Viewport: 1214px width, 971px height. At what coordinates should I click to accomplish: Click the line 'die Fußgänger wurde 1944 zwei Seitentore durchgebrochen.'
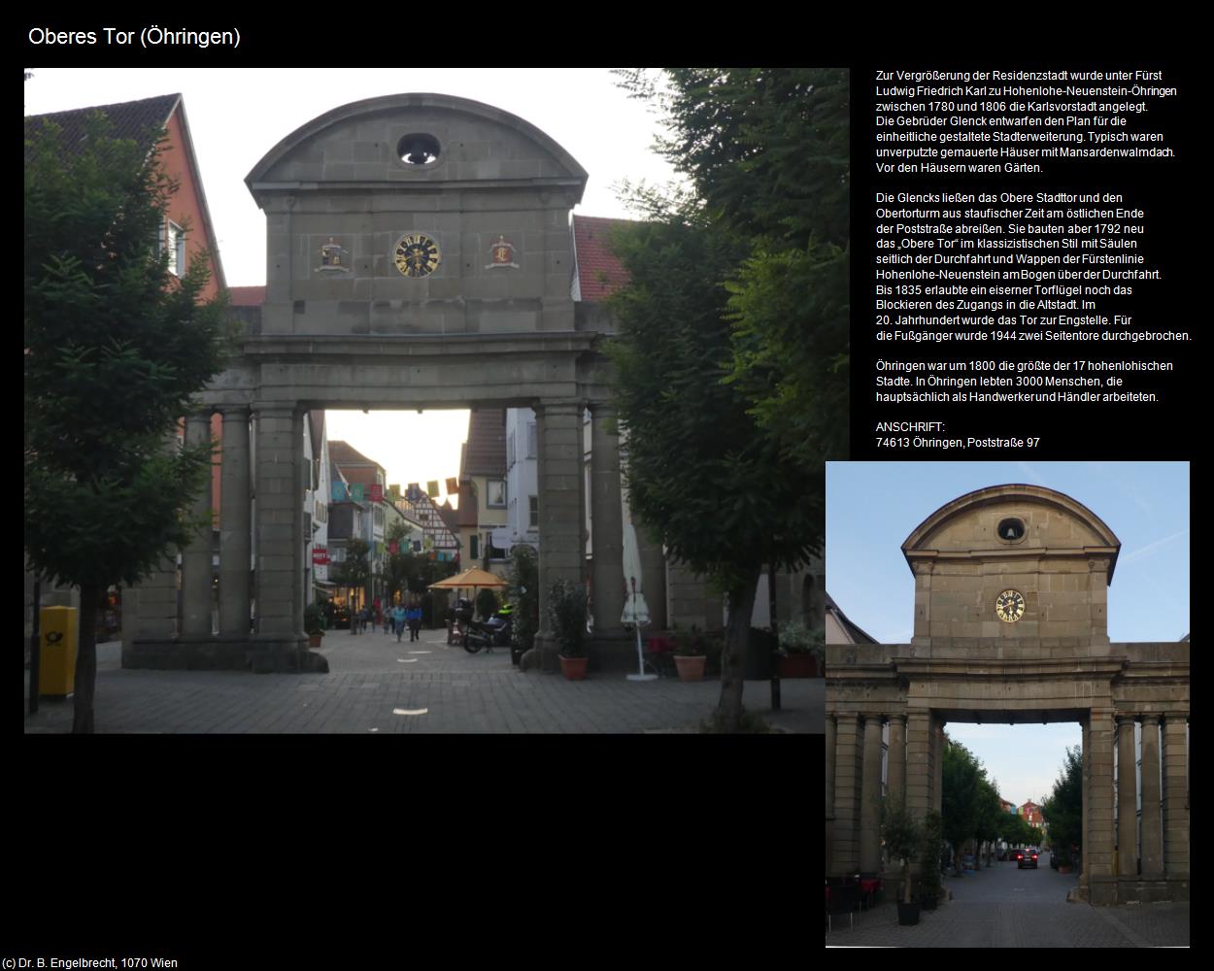[1033, 336]
